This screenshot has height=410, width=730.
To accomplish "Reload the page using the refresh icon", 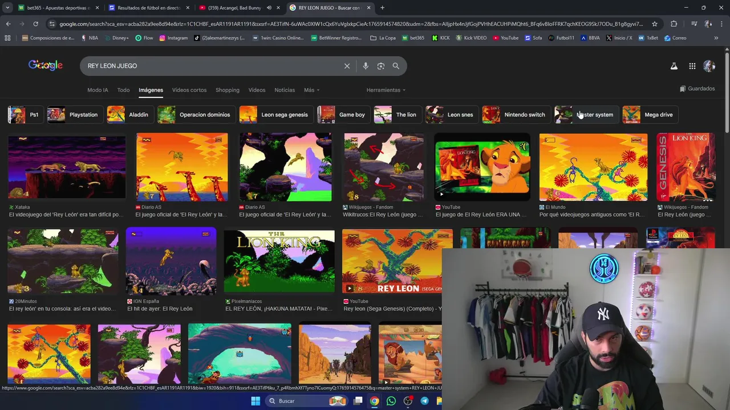I will click(x=35, y=24).
